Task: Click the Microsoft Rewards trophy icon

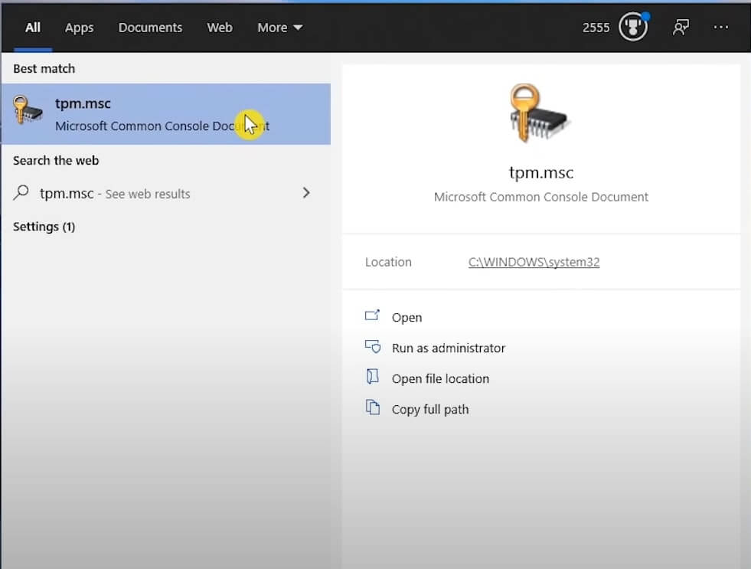Action: [632, 28]
